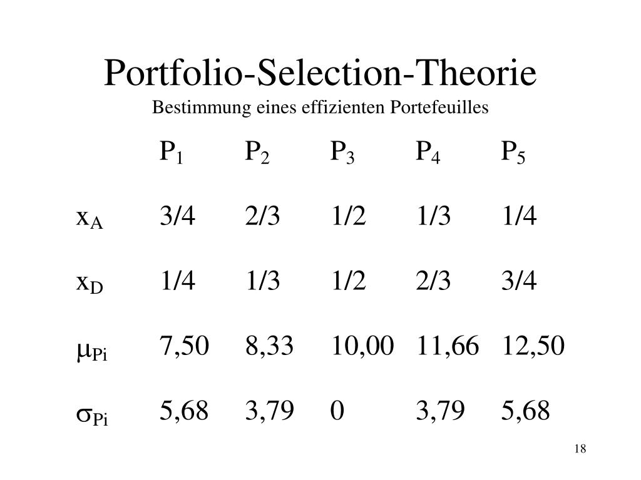Click the P3 column header

(x=342, y=152)
